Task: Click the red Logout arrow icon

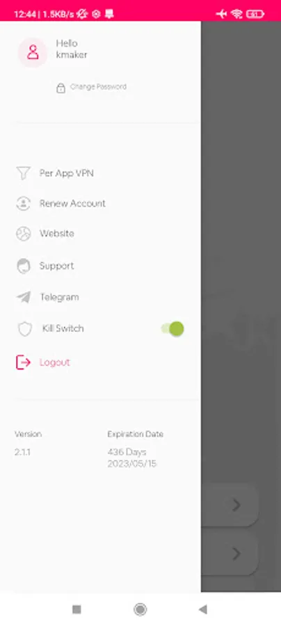Action: 23,362
